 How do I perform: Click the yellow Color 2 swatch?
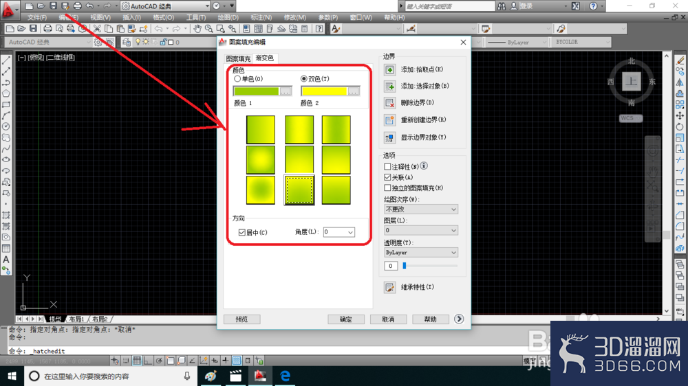324,91
